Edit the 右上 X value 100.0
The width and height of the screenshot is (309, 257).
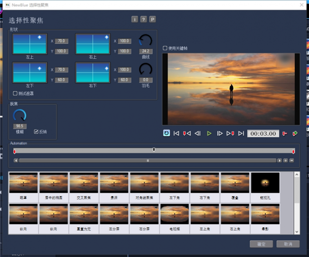click(125, 41)
